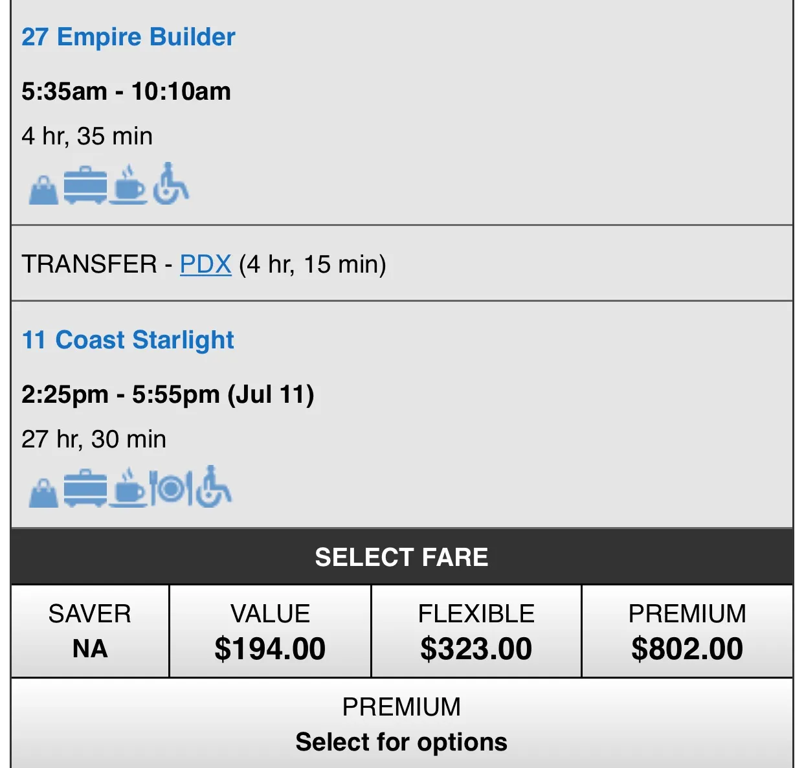Click the SELECT FARE header bar
804x768 pixels.
[x=402, y=557]
